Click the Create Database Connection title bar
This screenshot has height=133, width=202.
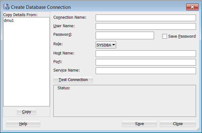tap(95, 7)
